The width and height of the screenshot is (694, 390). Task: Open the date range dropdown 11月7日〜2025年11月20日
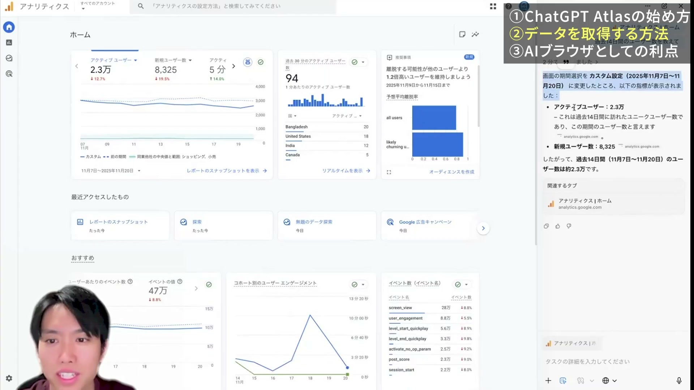111,171
